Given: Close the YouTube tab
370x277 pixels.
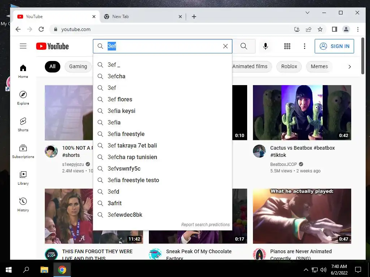Looking at the screenshot, I should pyautogui.click(x=94, y=17).
